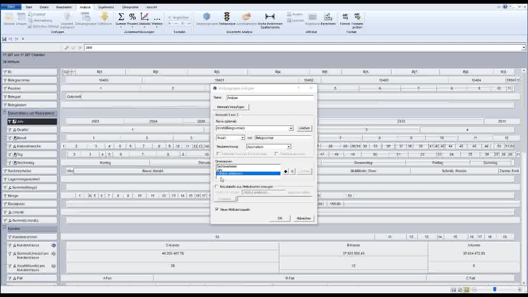Viewport: 528px width, 297px height.
Task: Click the save disk icon in quick bar
Action: [4, 39]
